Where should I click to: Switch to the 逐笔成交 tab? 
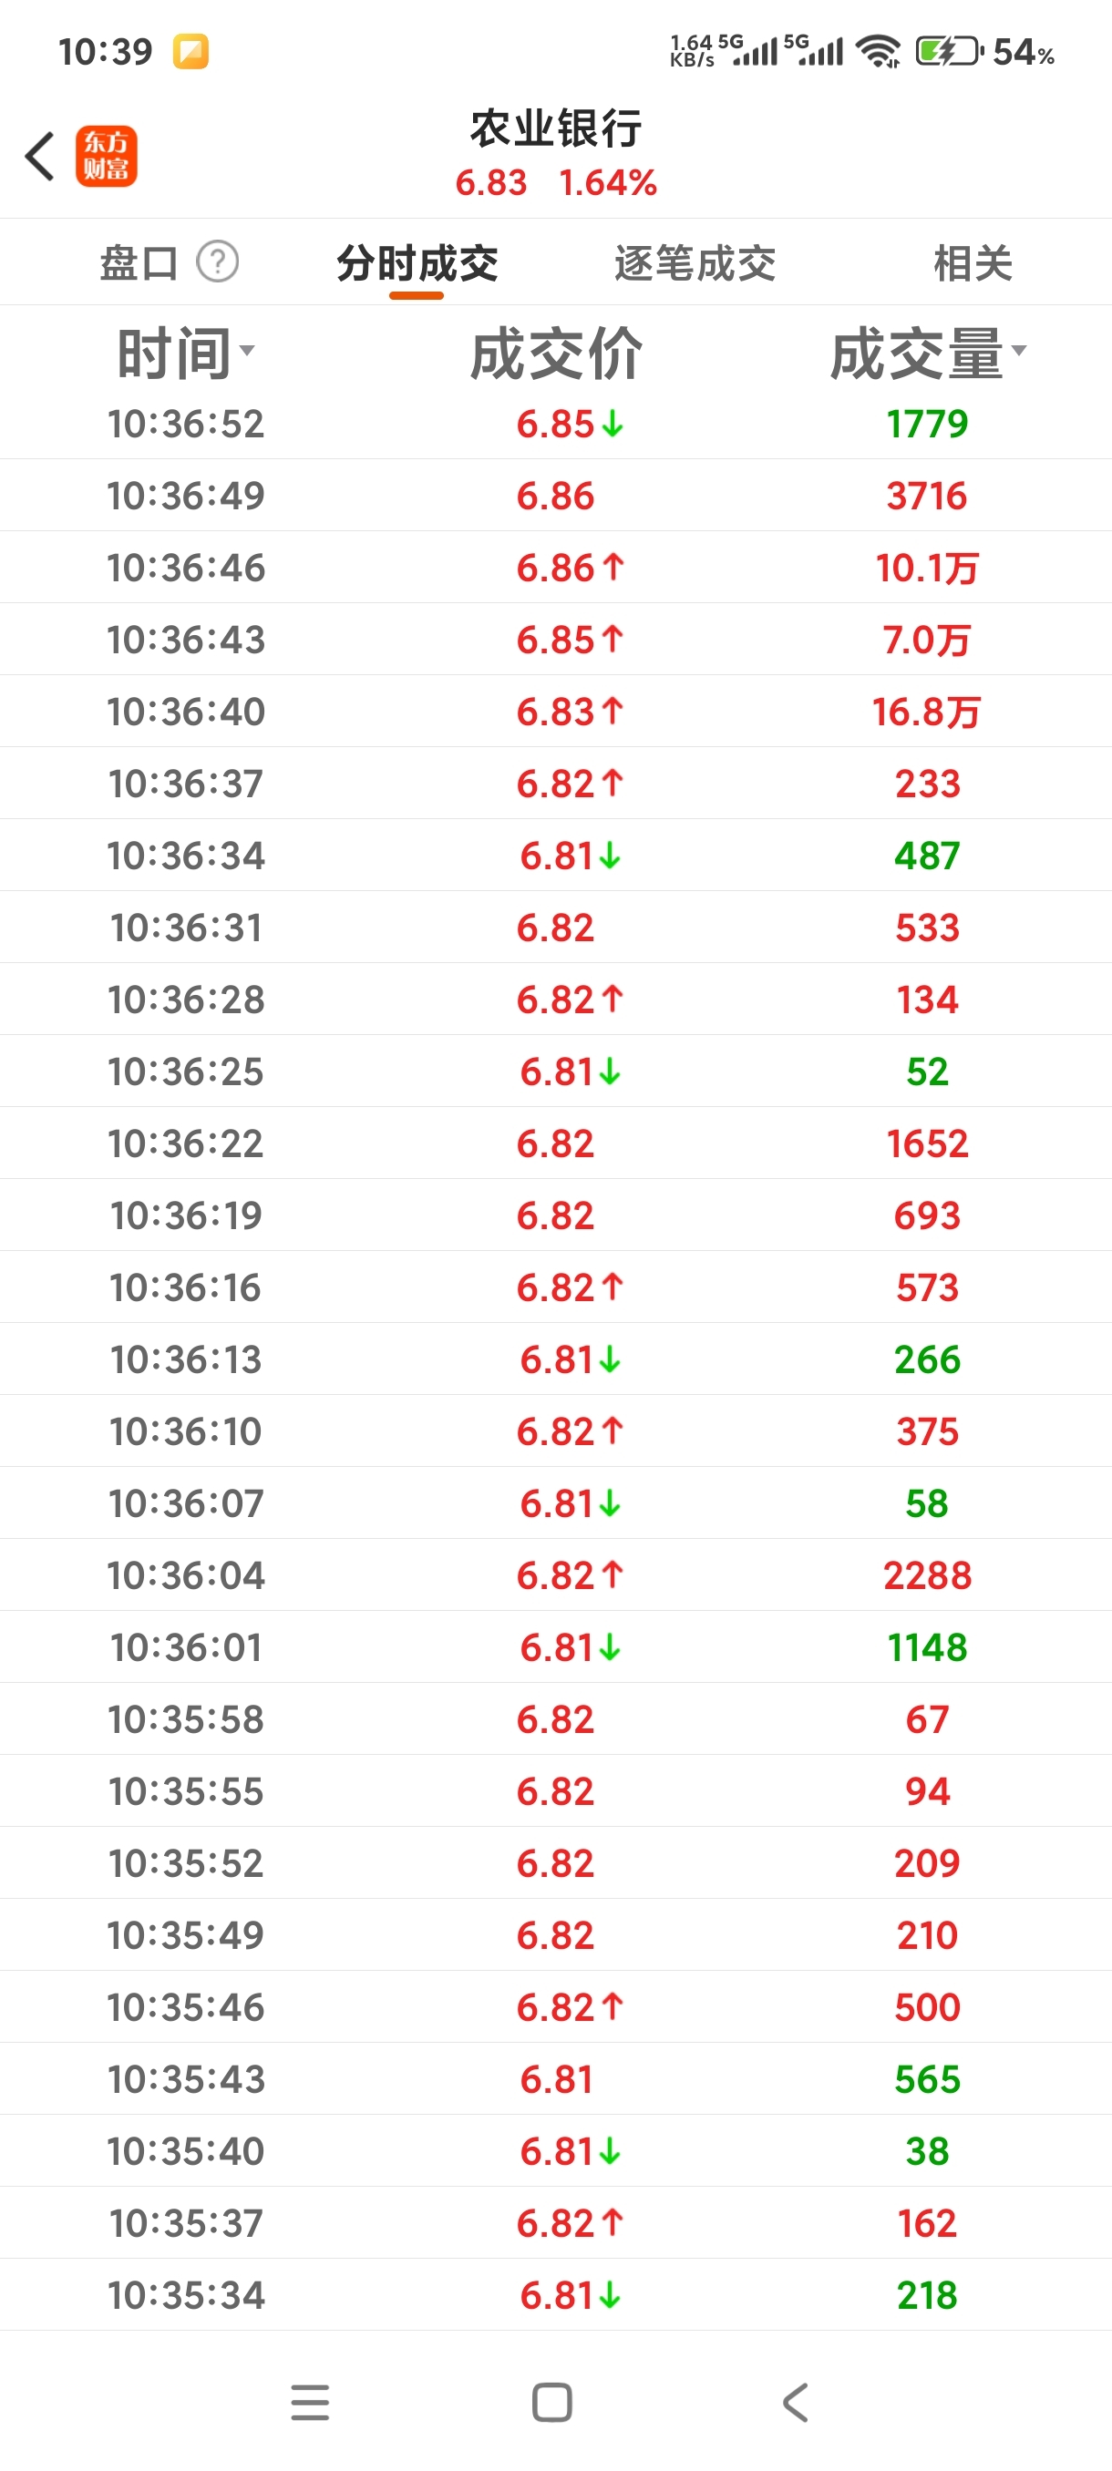[695, 262]
